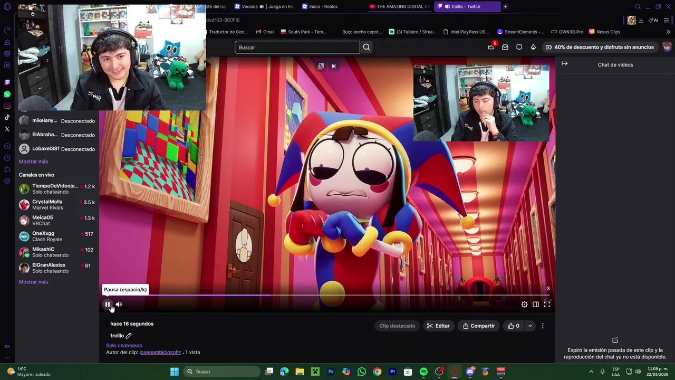Open the StreamElements bookmark
This screenshot has width=675, height=380.
(520, 32)
